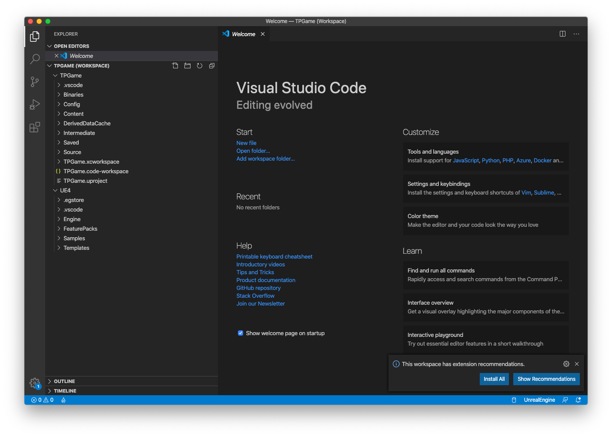
Task: Expand the Binaries folder
Action: 131,95
